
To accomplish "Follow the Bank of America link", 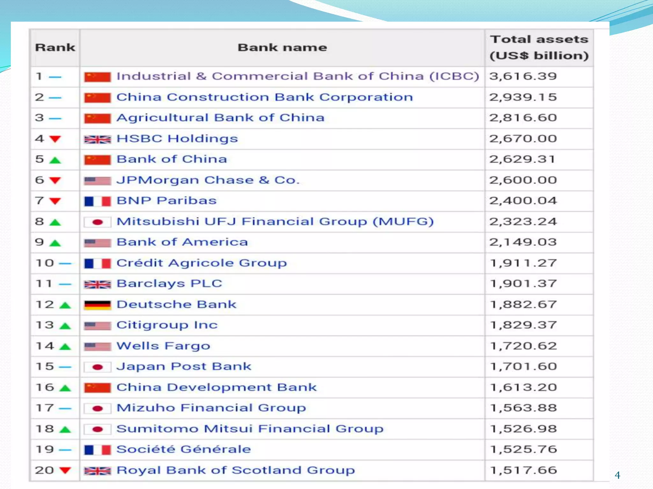I will click(182, 242).
